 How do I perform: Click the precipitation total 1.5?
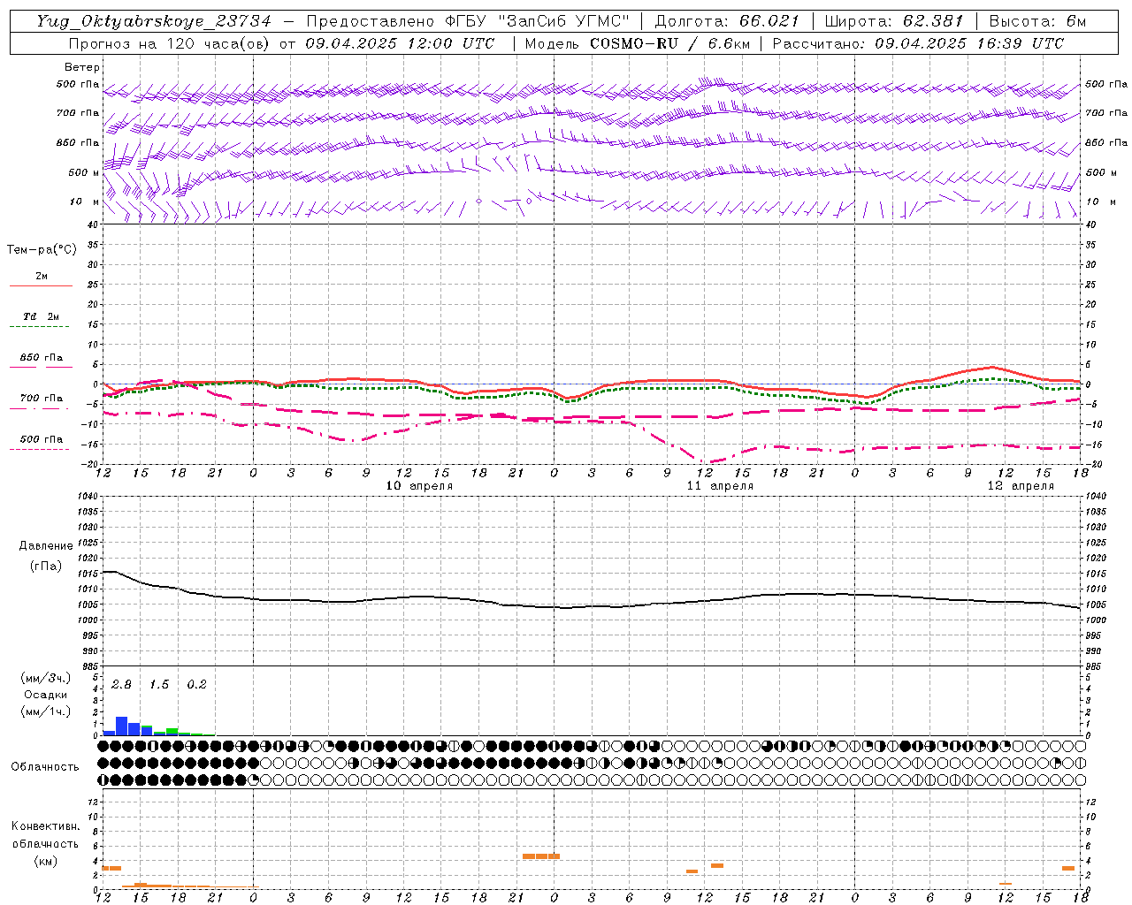click(158, 685)
